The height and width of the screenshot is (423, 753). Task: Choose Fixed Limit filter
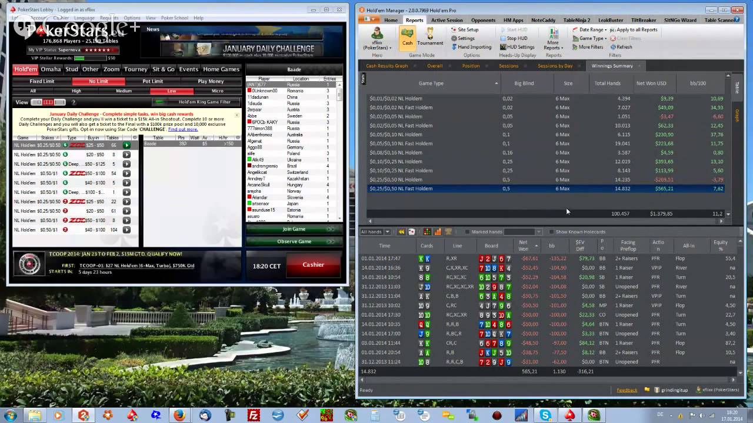42,82
